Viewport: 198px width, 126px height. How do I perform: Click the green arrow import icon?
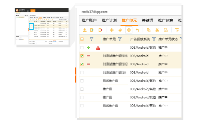click(x=92, y=30)
